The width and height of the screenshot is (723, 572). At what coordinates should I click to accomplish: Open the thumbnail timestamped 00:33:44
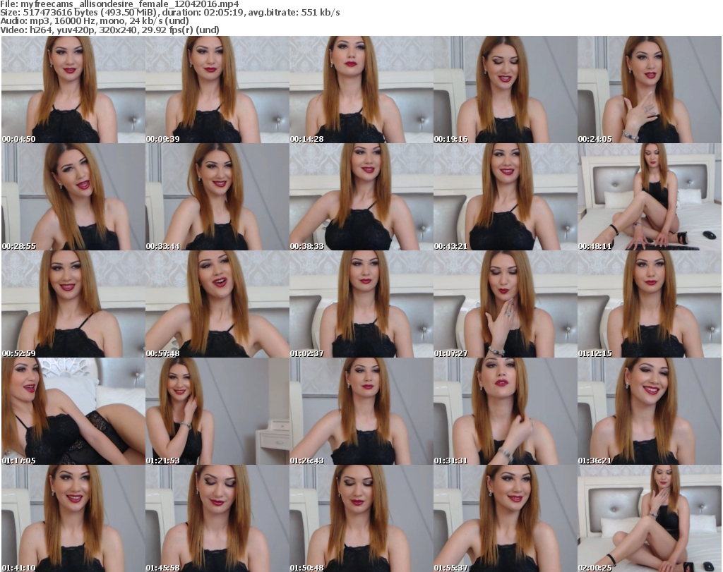tap(217, 197)
